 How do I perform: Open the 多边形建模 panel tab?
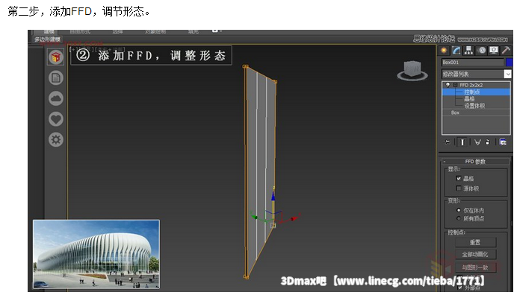[48, 39]
